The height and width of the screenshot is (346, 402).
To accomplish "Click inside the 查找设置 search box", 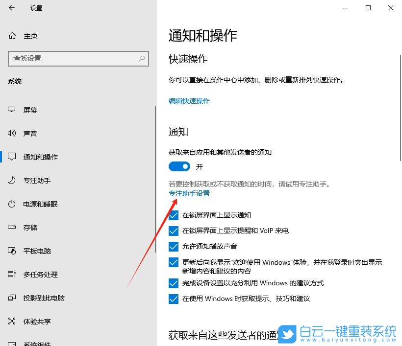I will [78, 58].
